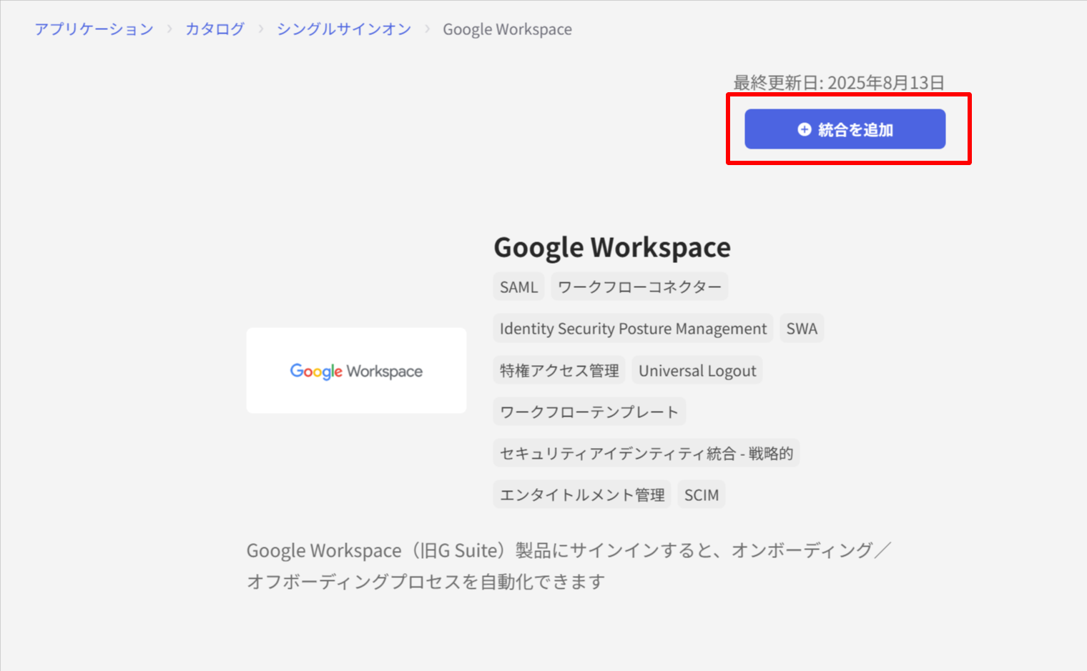Select the SCIM tag chip

pyautogui.click(x=701, y=494)
